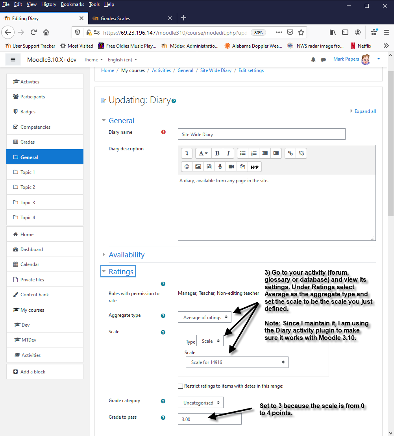Open Participants in side navigation
Screen dimensions: 394x436
click(x=45, y=96)
